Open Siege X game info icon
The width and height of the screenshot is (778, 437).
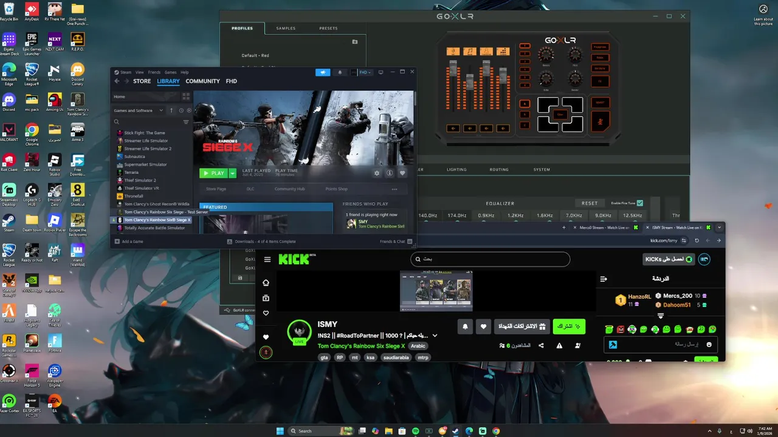tap(390, 173)
